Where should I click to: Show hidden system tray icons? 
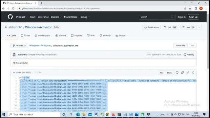tap(168, 114)
